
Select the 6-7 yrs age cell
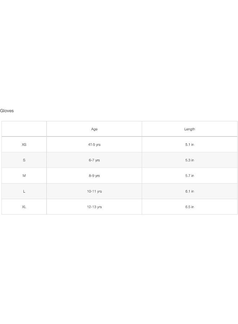[94, 160]
